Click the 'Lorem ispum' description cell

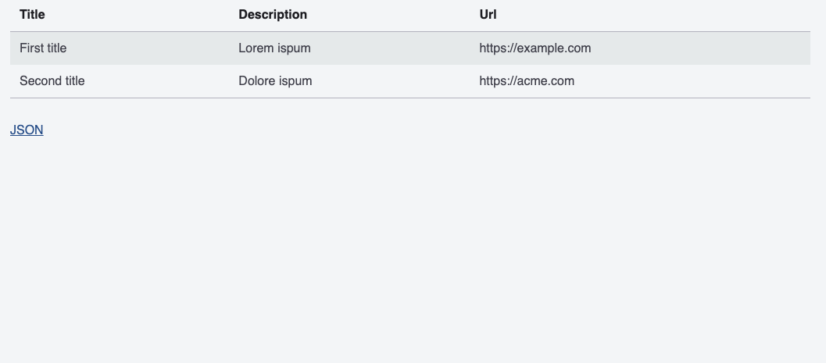pos(274,48)
